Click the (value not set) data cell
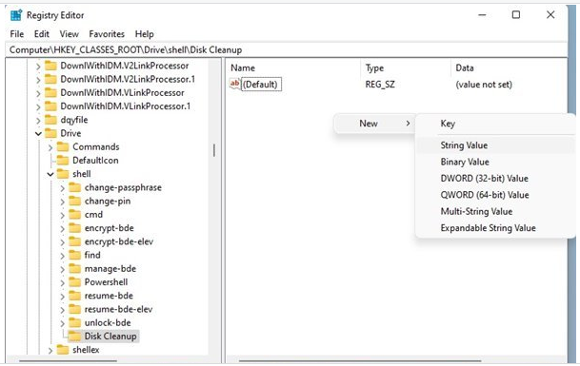 click(484, 85)
